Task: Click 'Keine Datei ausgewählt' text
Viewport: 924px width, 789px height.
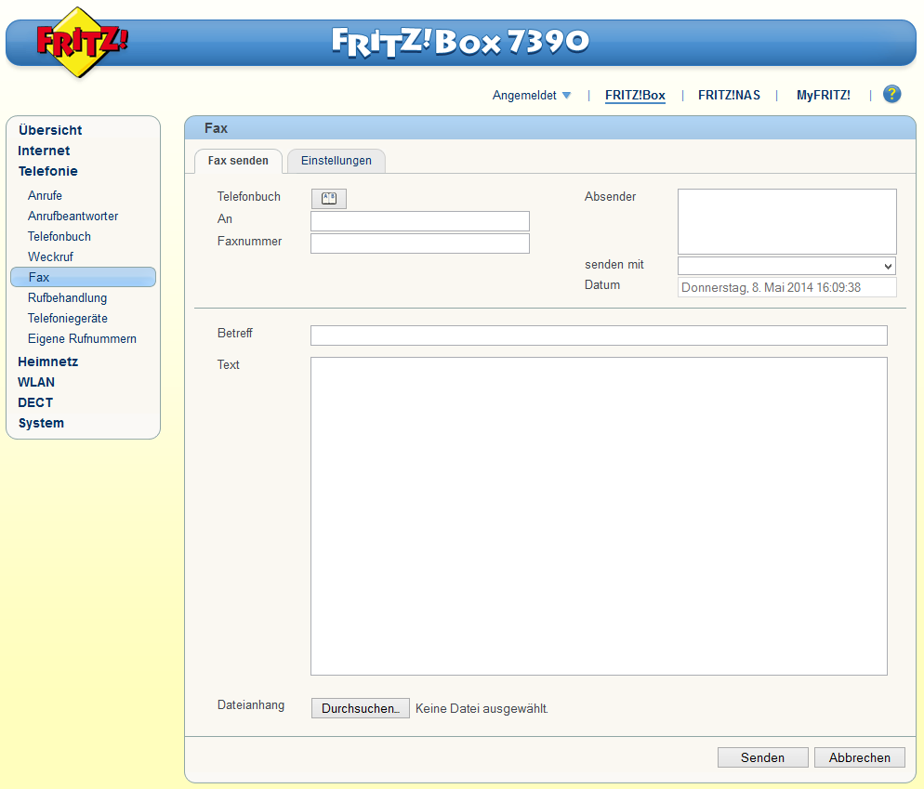Action: (x=482, y=709)
